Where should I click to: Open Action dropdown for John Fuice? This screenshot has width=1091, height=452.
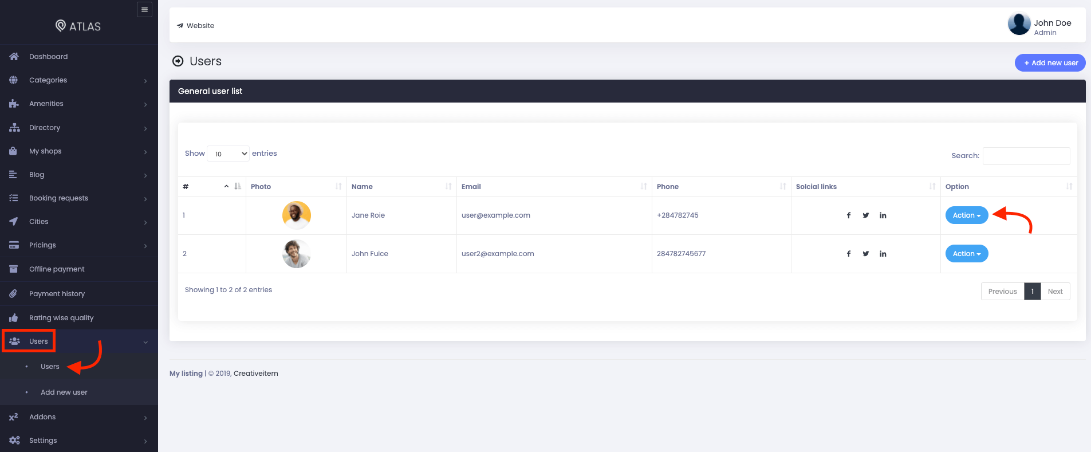click(x=967, y=254)
